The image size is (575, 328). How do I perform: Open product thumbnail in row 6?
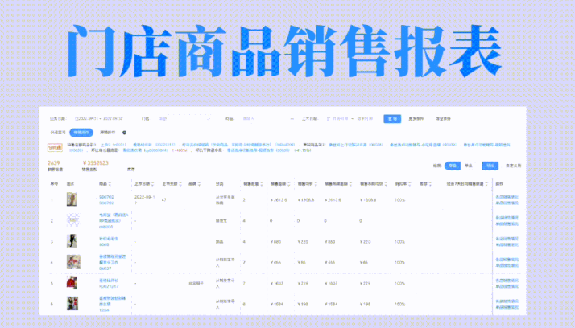point(72,304)
